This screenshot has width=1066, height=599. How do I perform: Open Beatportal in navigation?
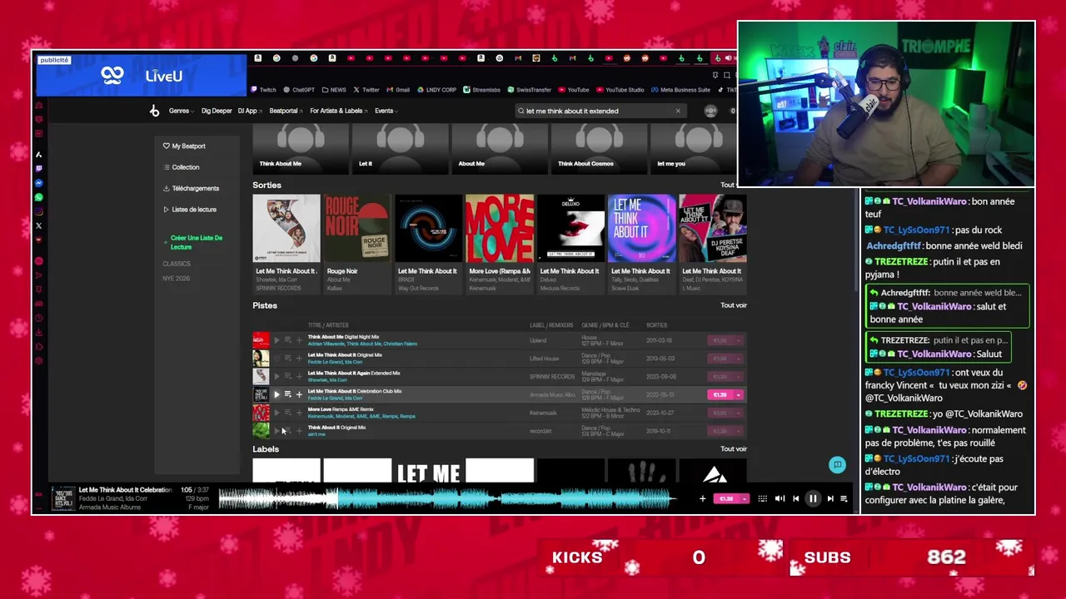(x=286, y=111)
